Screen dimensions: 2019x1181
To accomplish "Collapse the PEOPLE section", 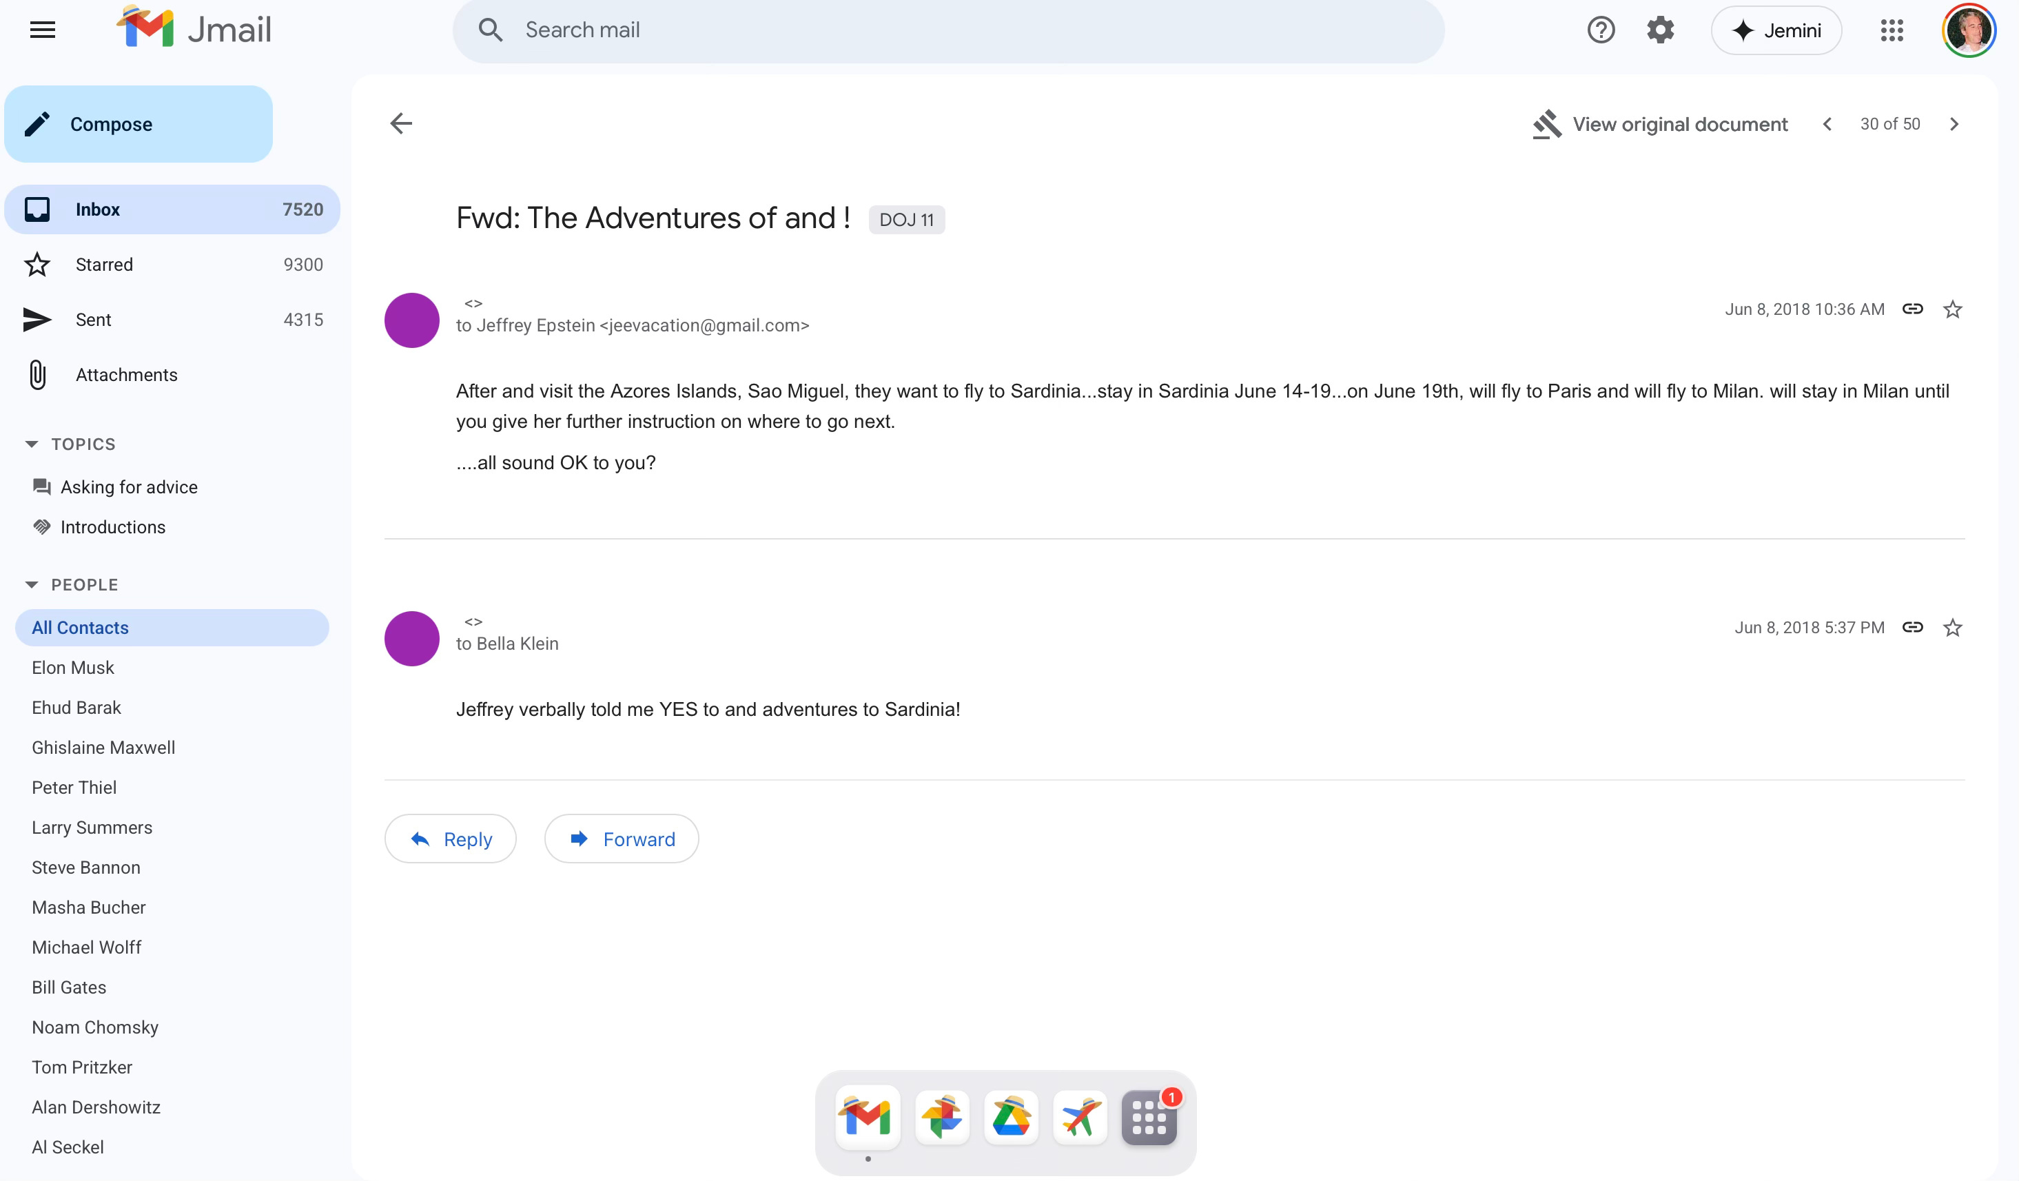I will pyautogui.click(x=32, y=585).
